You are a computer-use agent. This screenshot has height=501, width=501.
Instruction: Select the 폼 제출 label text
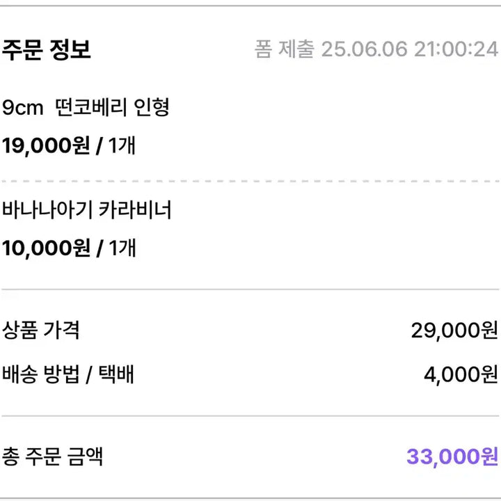point(284,50)
